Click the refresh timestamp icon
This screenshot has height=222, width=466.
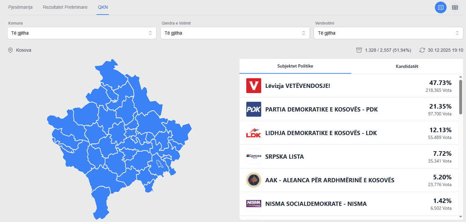click(422, 50)
